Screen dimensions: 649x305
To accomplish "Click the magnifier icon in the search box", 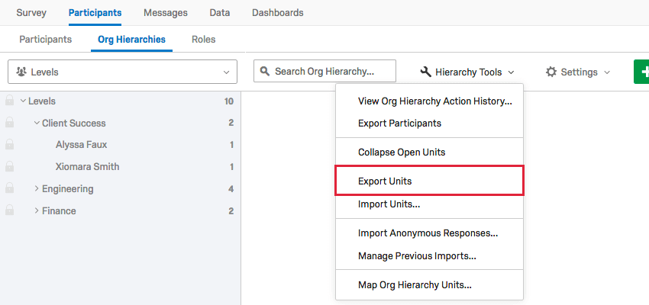I will click(x=265, y=72).
